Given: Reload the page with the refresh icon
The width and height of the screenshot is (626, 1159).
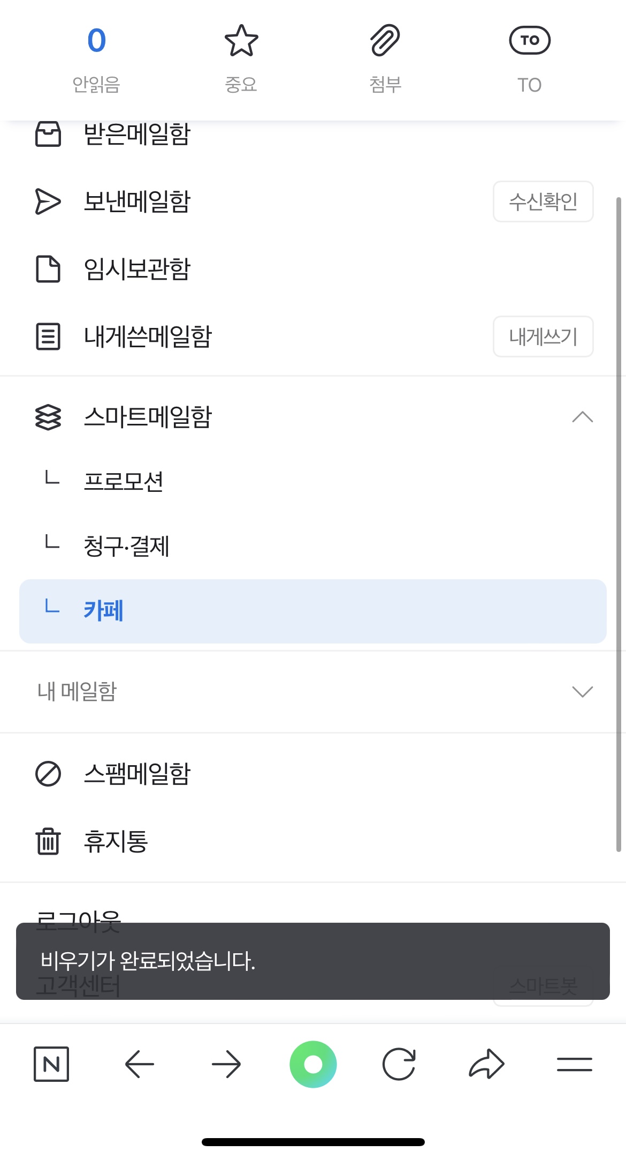Looking at the screenshot, I should click(399, 1064).
